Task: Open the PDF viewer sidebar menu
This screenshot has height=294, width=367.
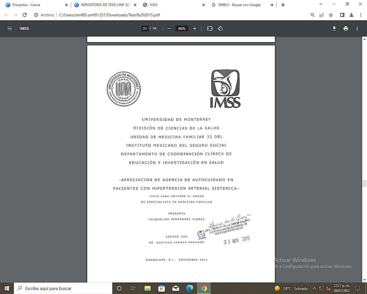Action: coord(10,28)
